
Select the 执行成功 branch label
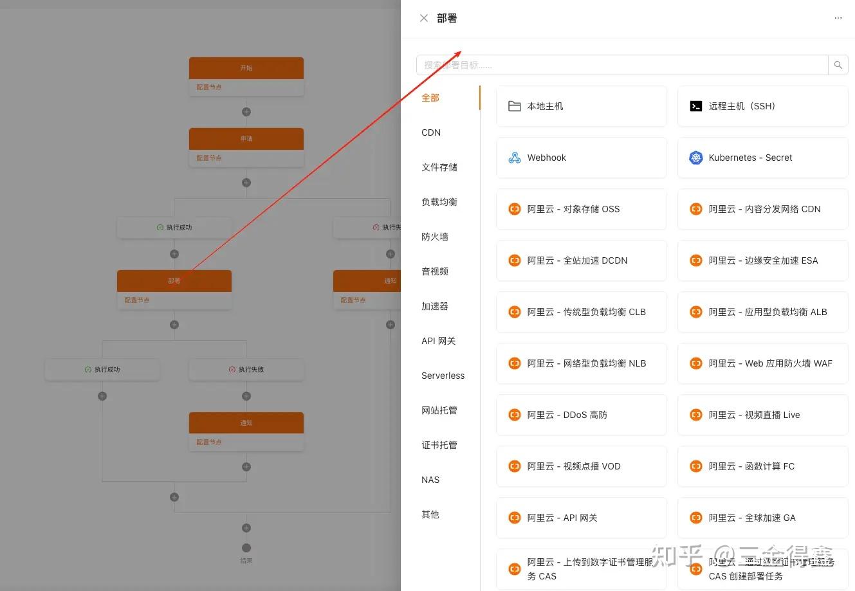click(x=174, y=227)
